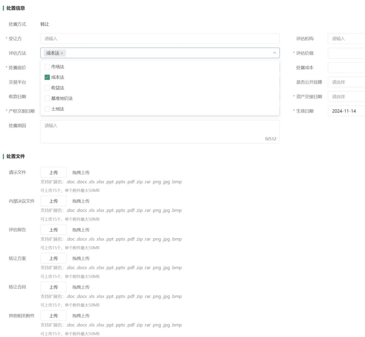The height and width of the screenshot is (337, 365).
Task: Focus the 评估机构 input field
Action: (346, 39)
